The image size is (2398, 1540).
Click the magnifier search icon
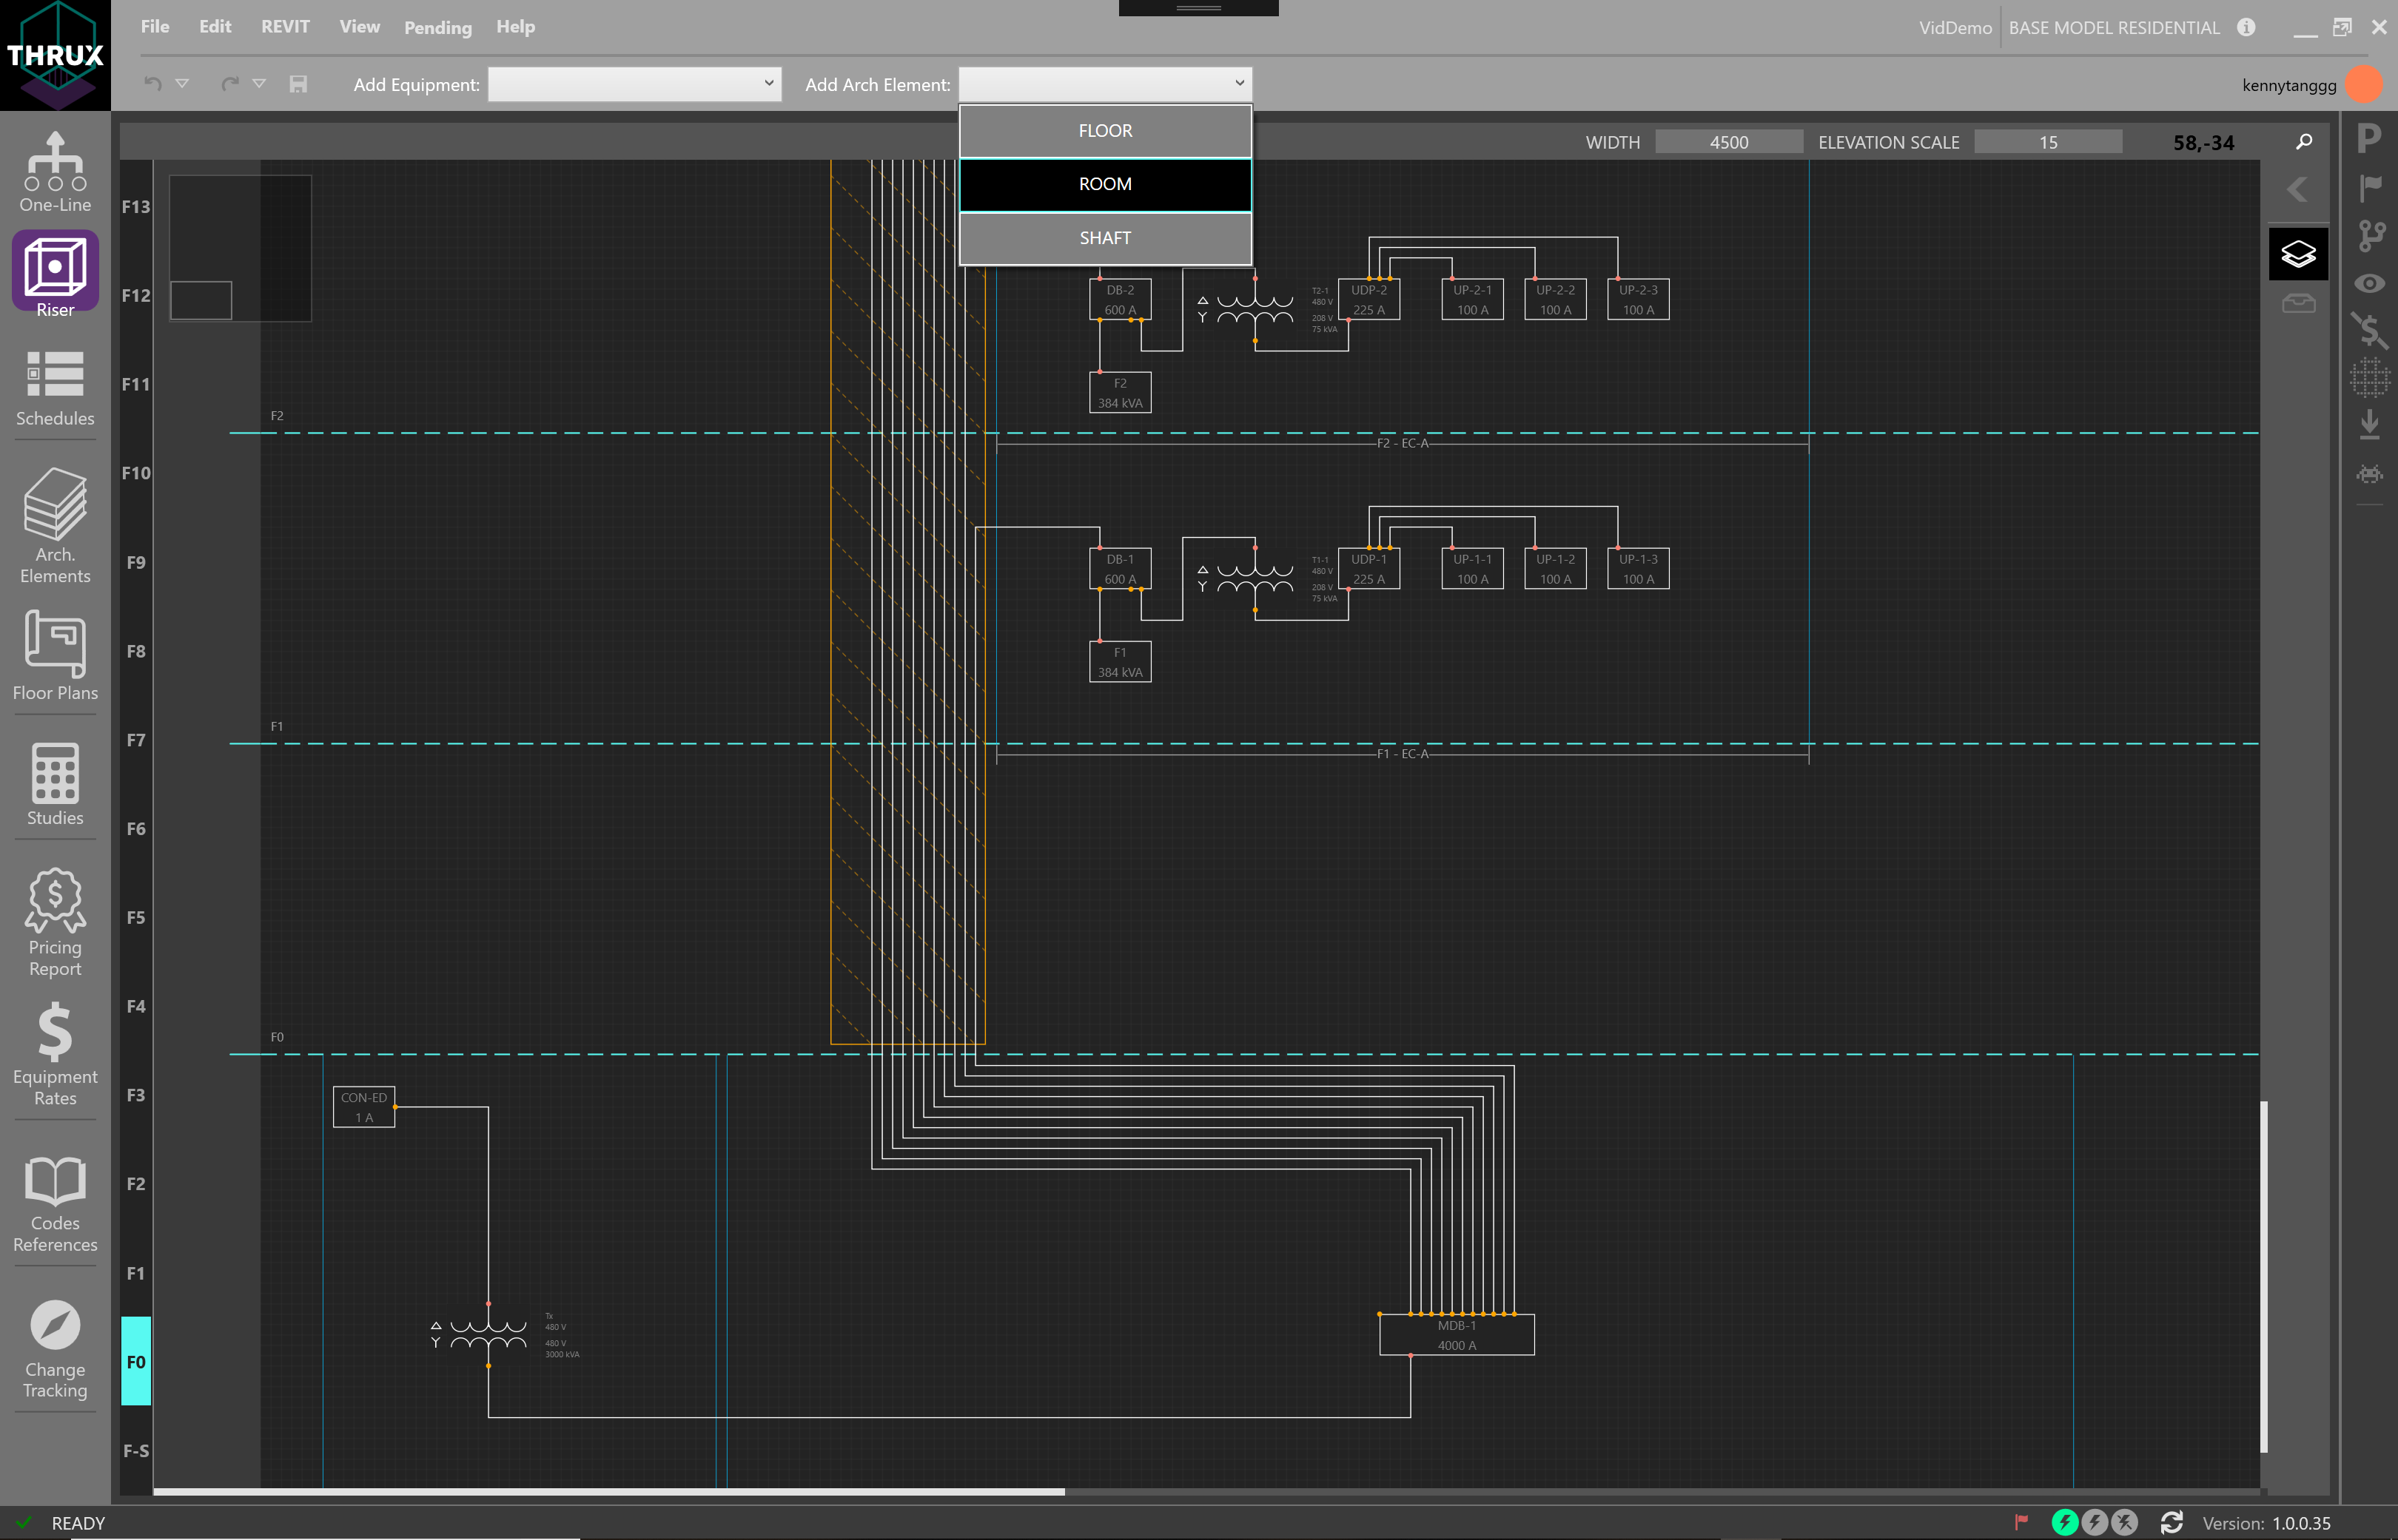click(2304, 142)
